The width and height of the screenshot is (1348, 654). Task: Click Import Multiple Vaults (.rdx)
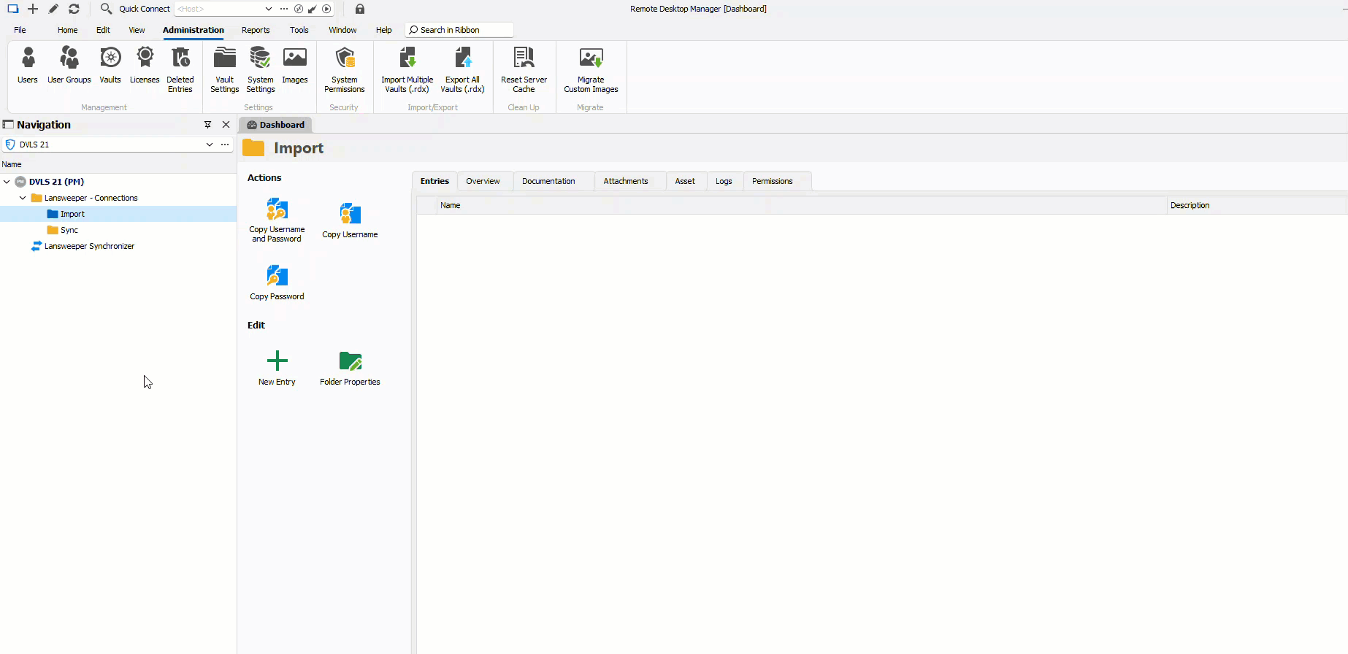(x=407, y=69)
